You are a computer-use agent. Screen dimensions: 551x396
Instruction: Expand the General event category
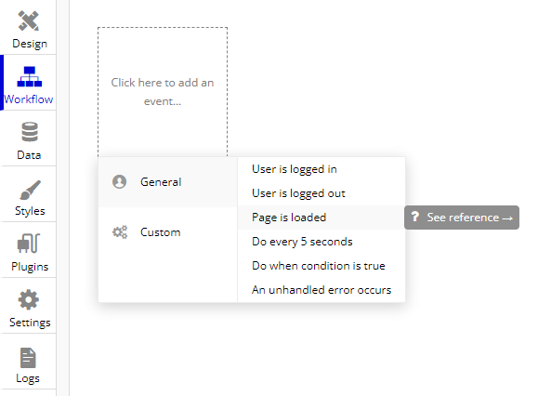pos(167,182)
